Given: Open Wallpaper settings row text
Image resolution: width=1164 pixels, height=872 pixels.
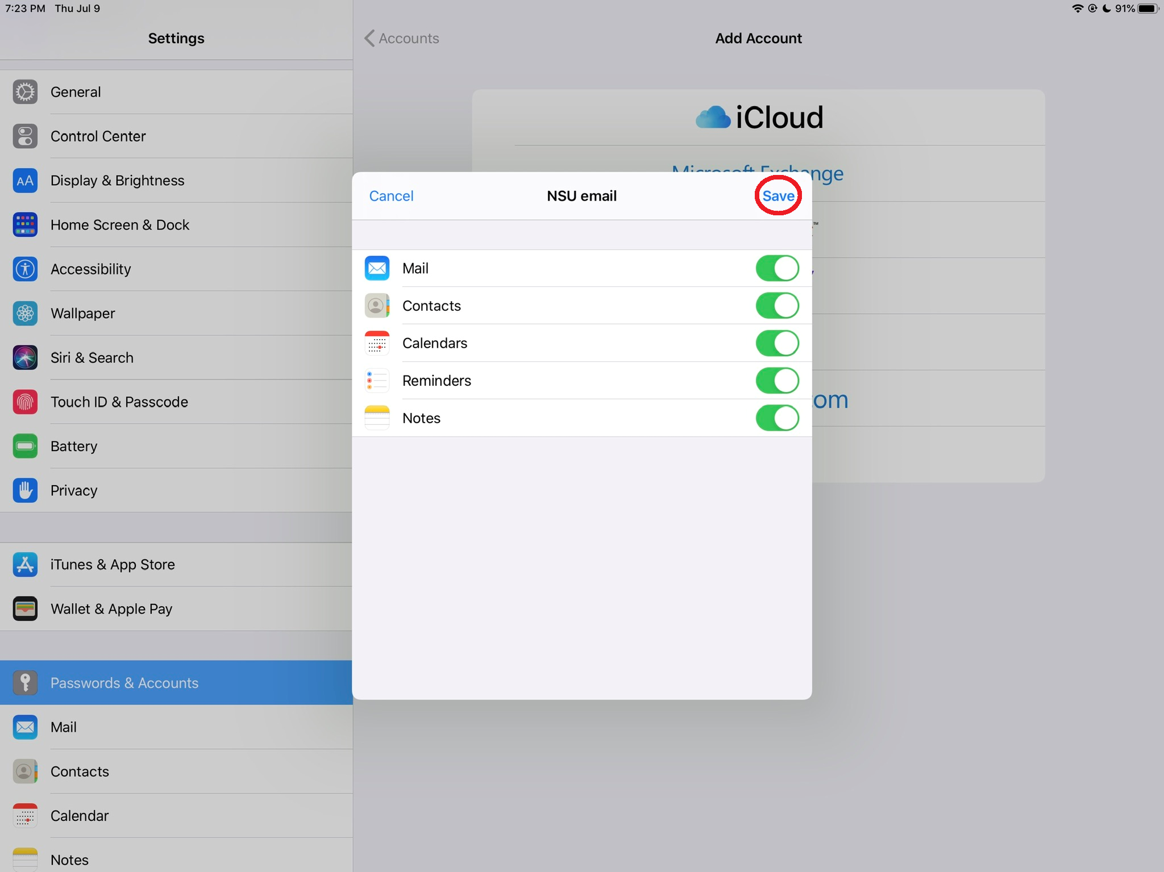Looking at the screenshot, I should 83,314.
